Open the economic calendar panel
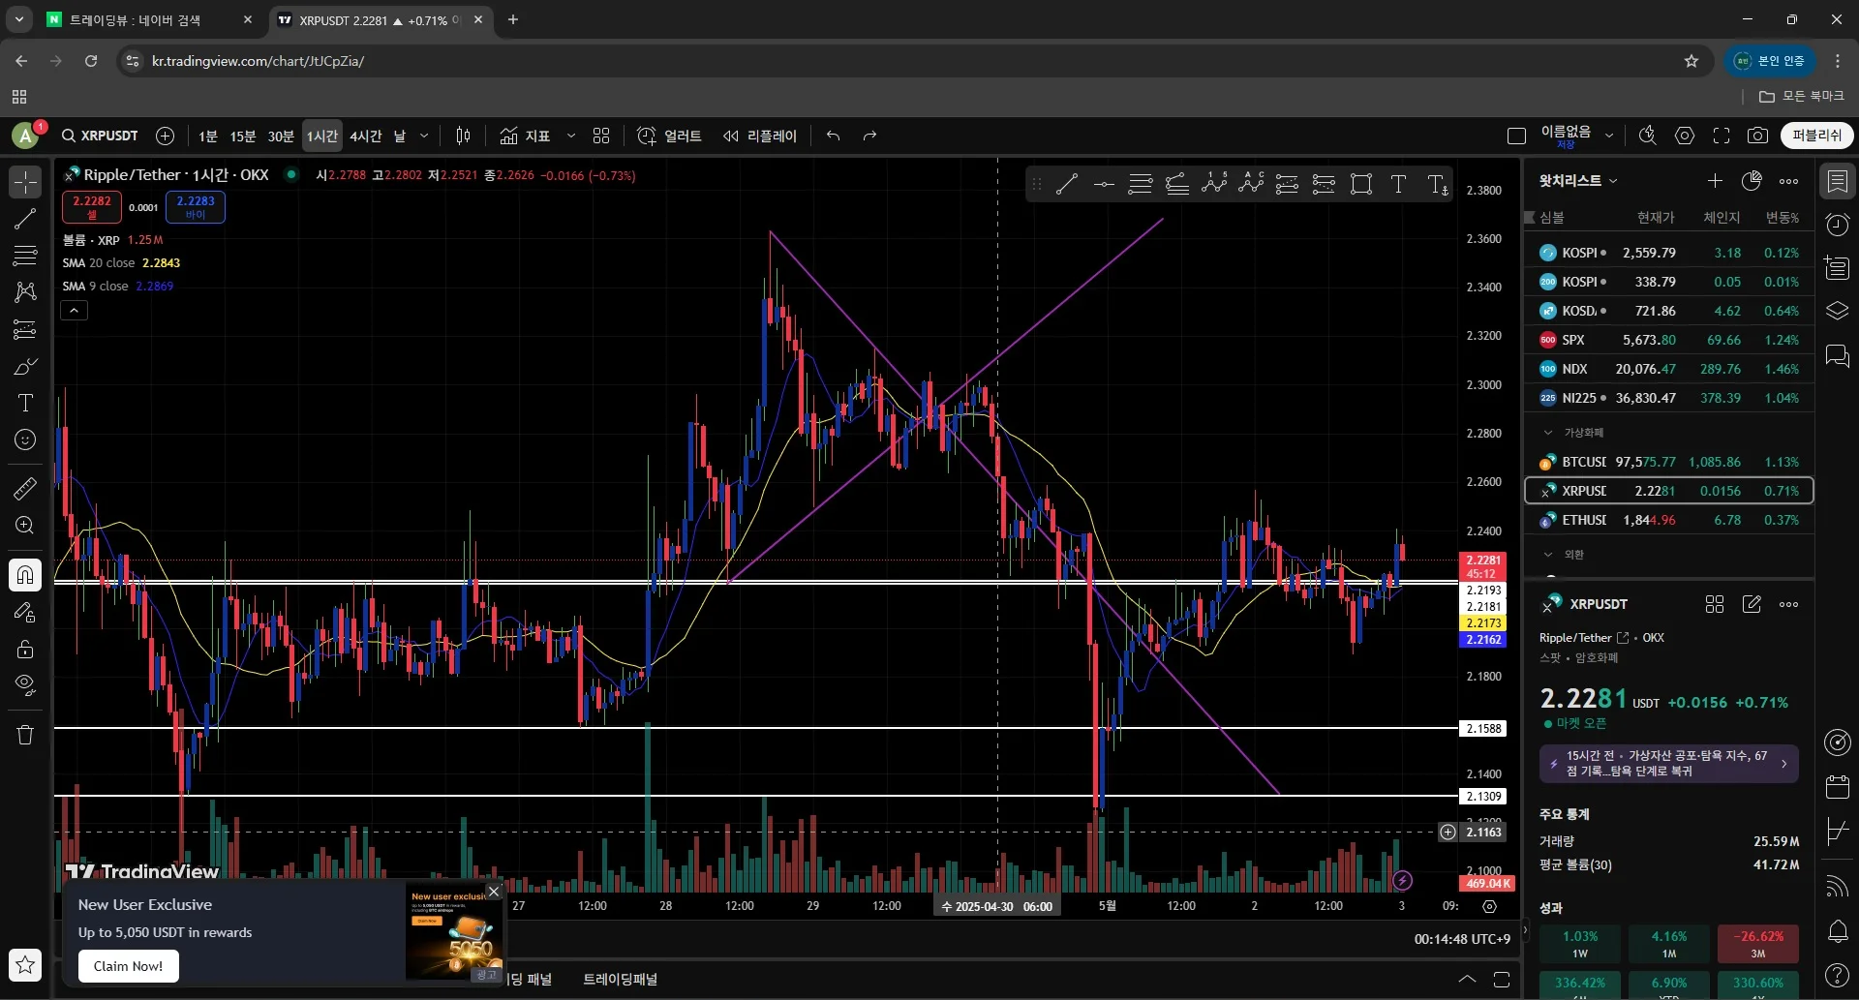This screenshot has height=1000, width=1859. 1837,786
